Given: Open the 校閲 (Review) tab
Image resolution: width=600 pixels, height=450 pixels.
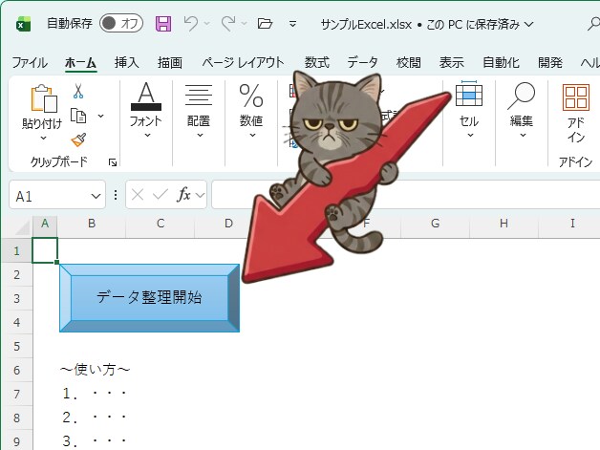Looking at the screenshot, I should click(409, 62).
